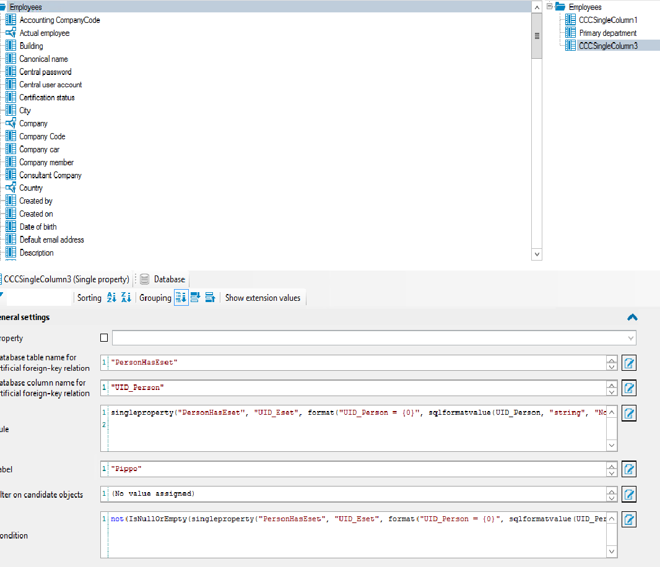Screen dimensions: 660x567
Task: Click the Building column icon
Action: (x=11, y=45)
